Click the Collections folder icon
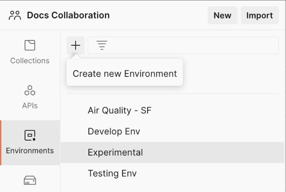 pyautogui.click(x=30, y=45)
